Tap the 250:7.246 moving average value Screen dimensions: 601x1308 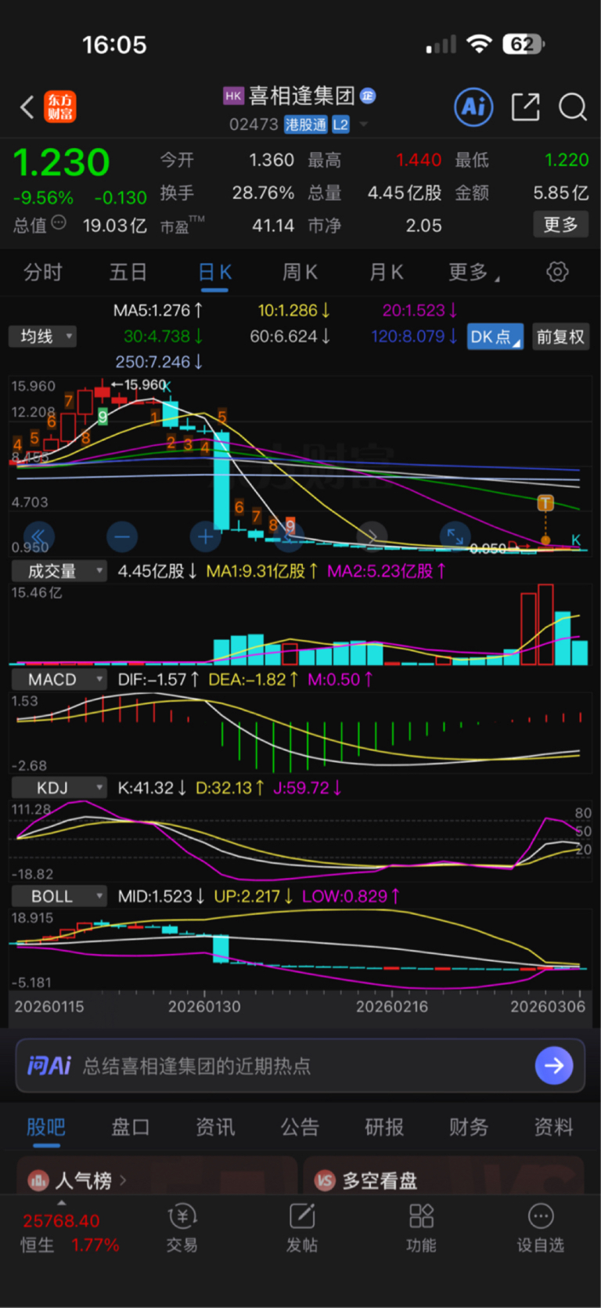[160, 362]
